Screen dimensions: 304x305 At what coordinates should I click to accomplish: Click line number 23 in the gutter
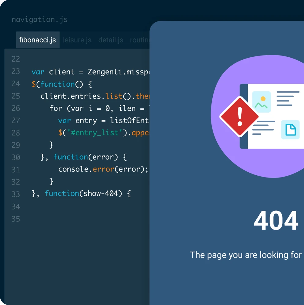click(16, 71)
